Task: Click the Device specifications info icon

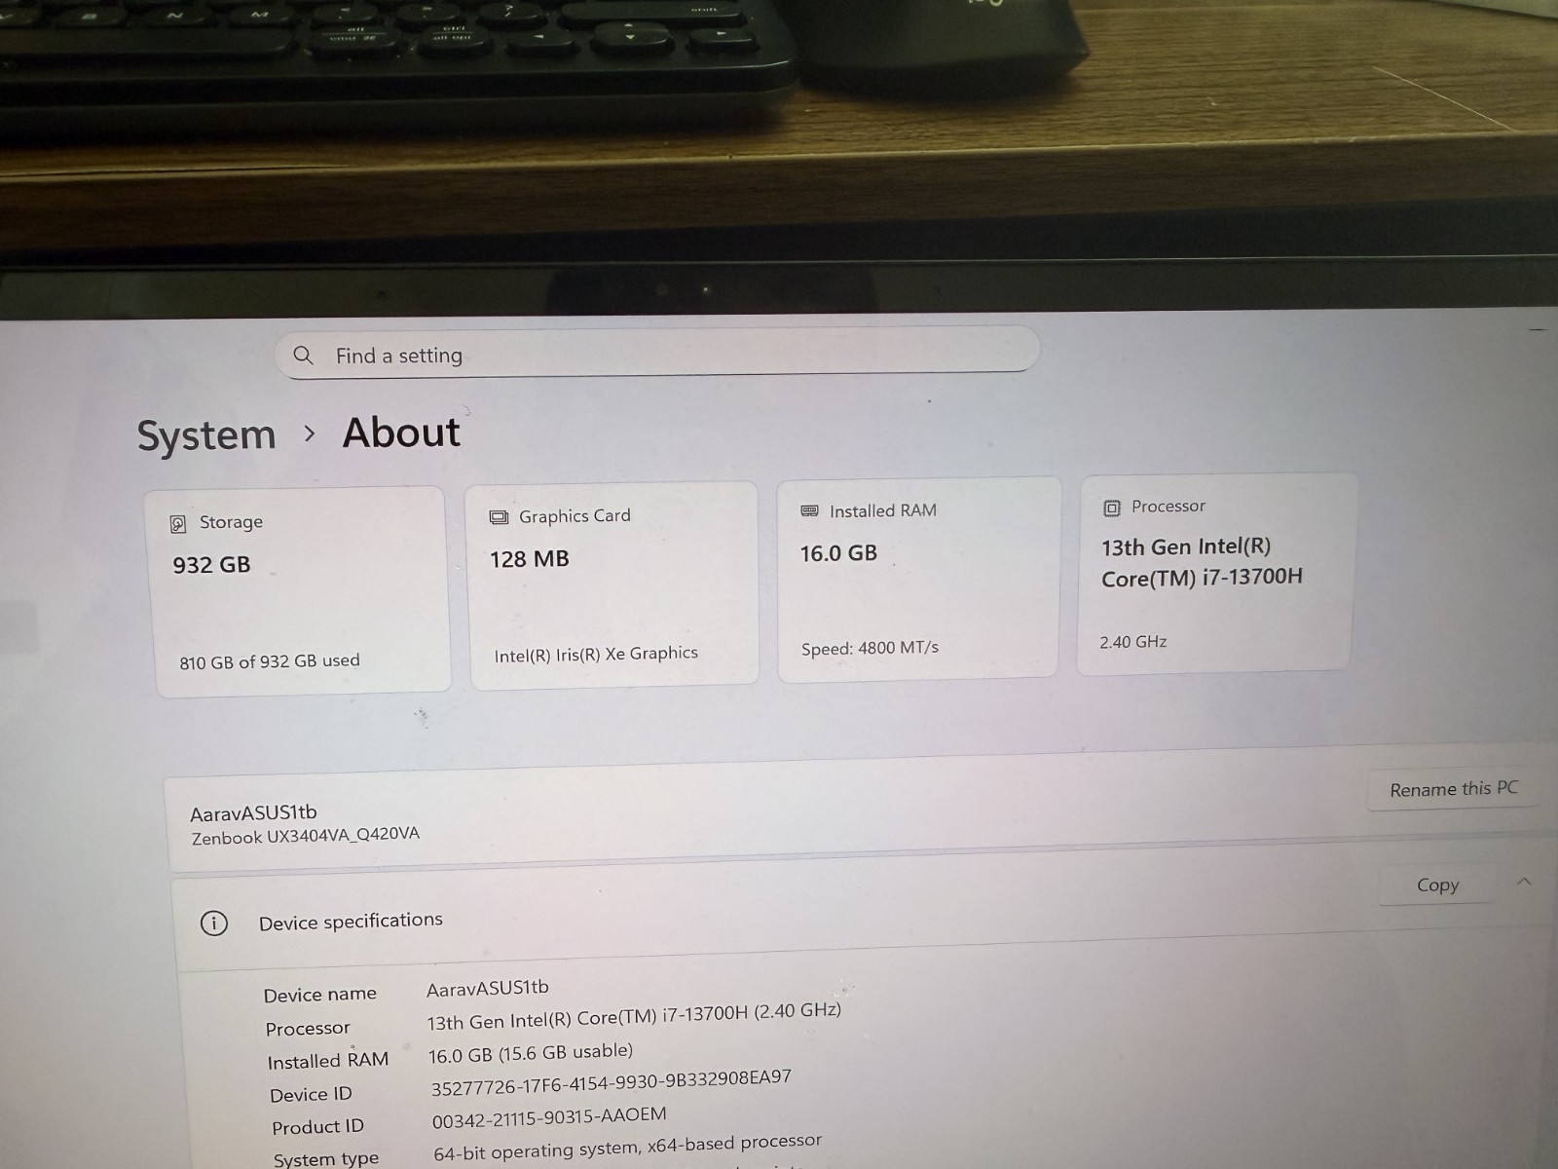Action: coord(214,923)
